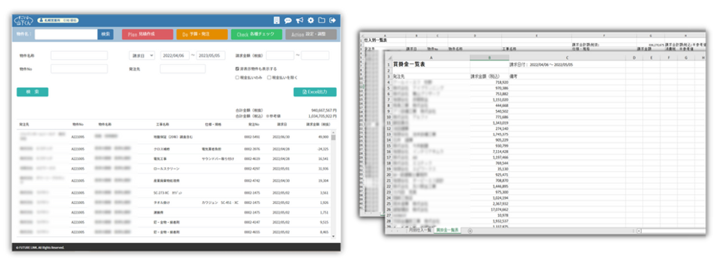Viewport: 717px width, 269px height.
Task: Click cell A1 買掛金一覧表 title
Action: click(x=431, y=64)
